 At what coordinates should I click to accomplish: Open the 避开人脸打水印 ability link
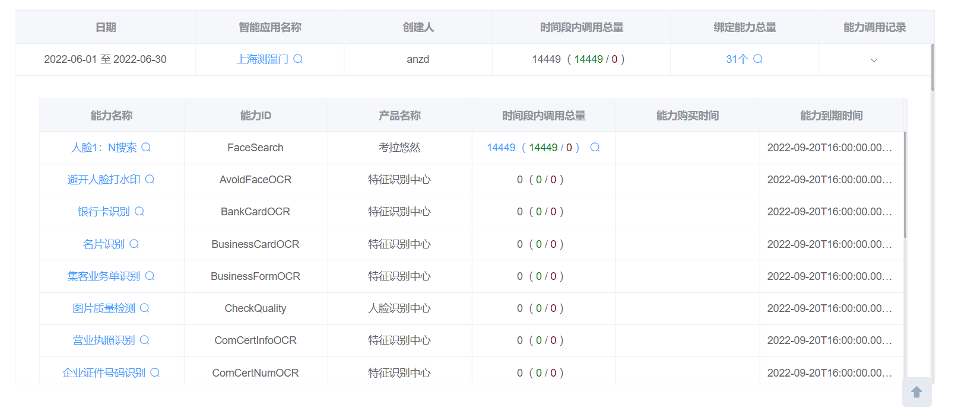tap(104, 180)
